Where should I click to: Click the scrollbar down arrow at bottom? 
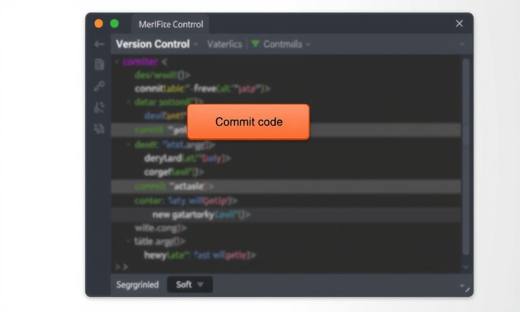(466, 267)
